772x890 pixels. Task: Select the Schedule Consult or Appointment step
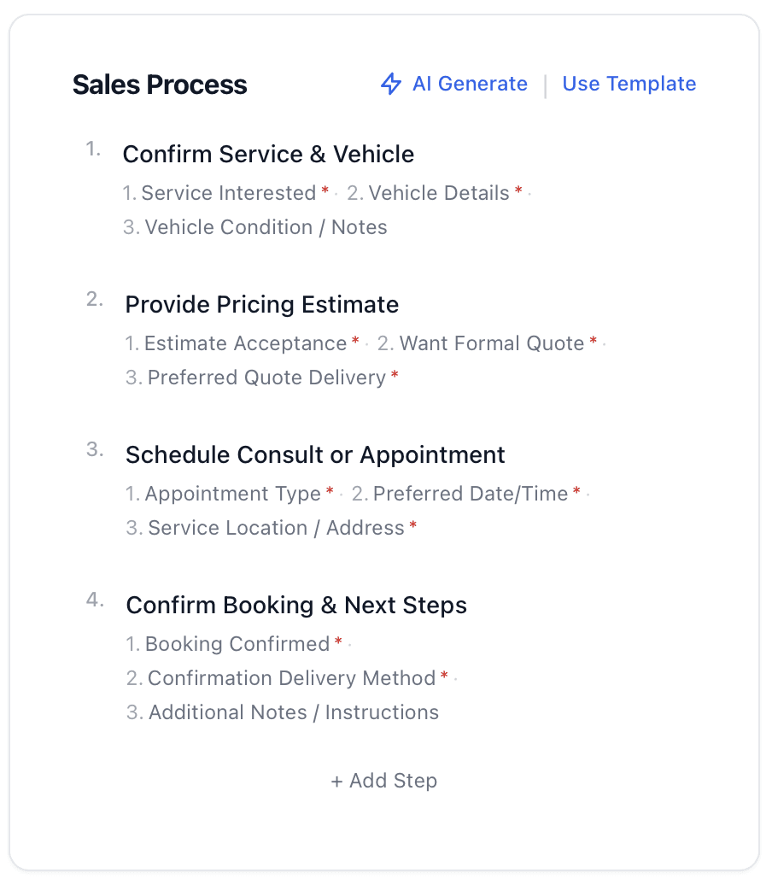[x=315, y=455]
